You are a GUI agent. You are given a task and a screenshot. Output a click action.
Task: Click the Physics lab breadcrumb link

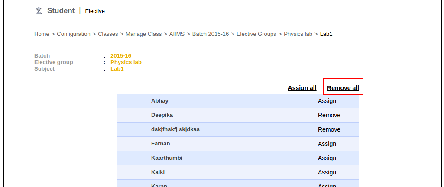[x=298, y=34]
